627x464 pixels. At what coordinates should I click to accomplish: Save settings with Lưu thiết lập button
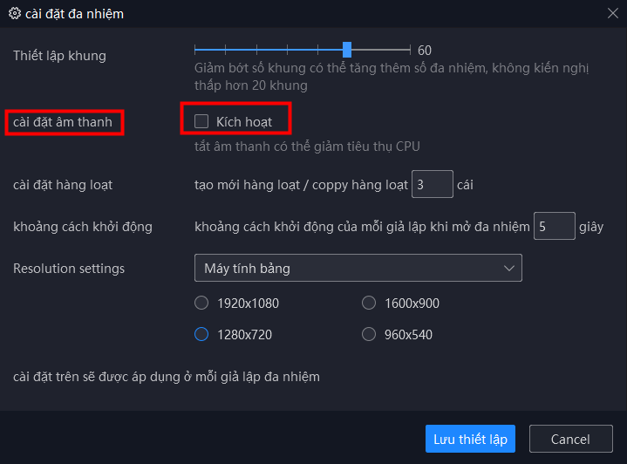[471, 440]
